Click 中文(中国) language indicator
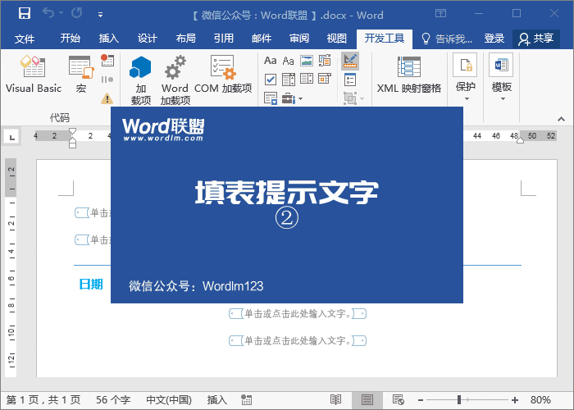This screenshot has height=410, width=574. pyautogui.click(x=169, y=400)
